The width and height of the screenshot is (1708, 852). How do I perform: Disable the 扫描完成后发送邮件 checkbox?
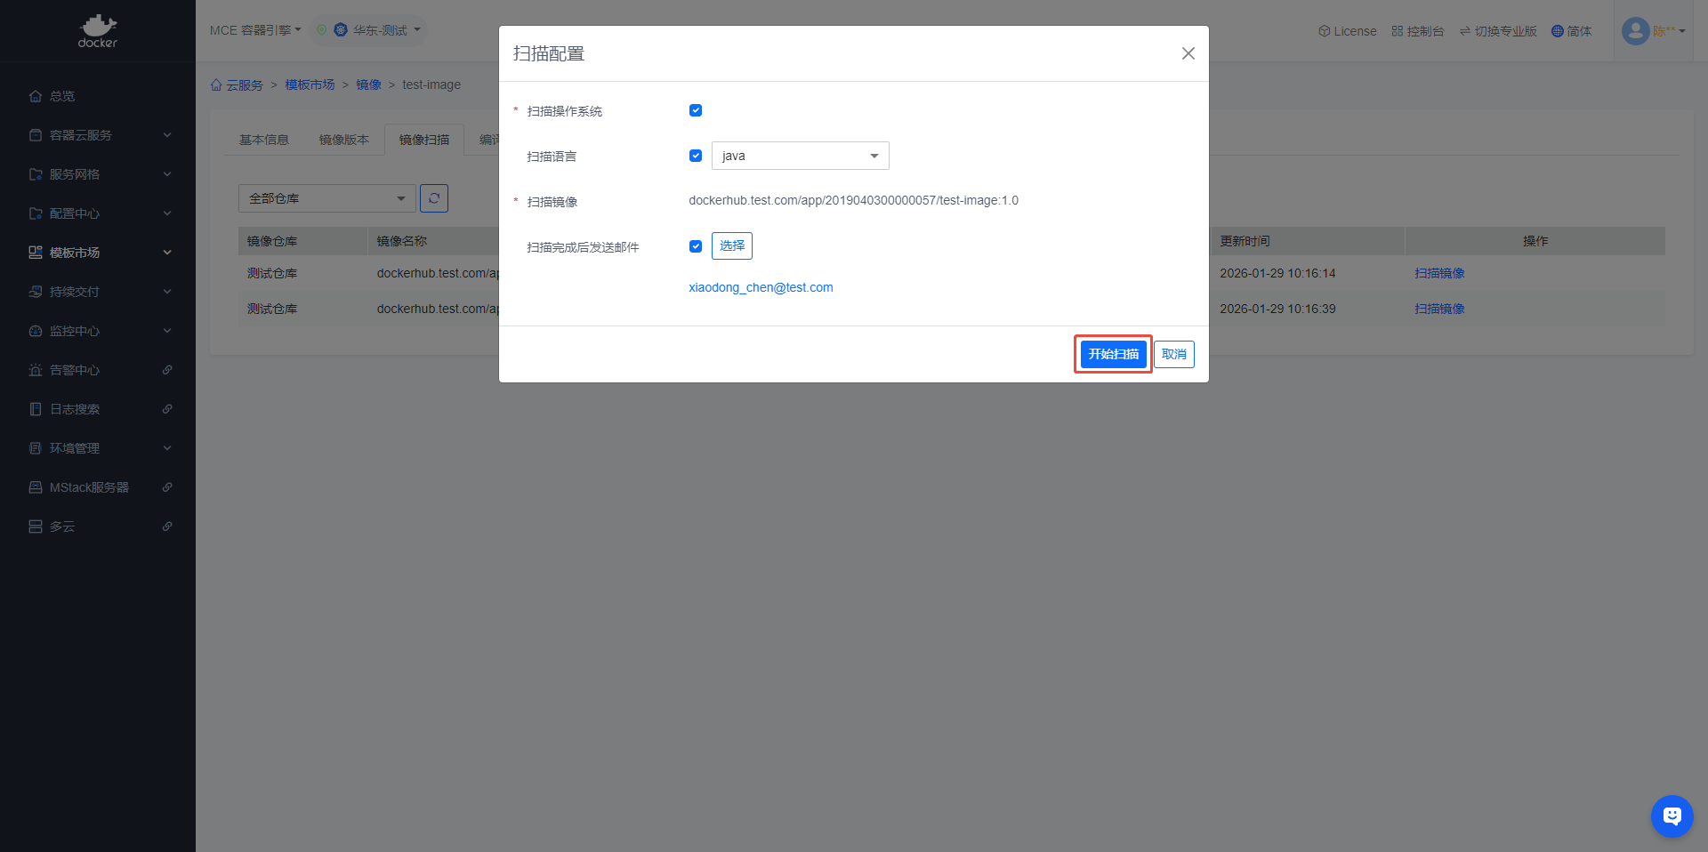coord(696,246)
